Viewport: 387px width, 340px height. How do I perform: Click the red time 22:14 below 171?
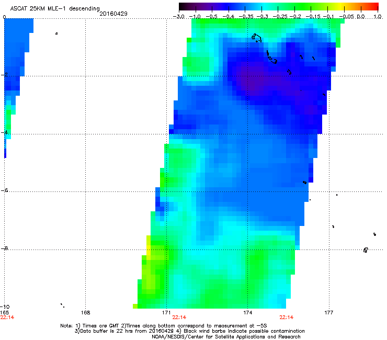pyautogui.click(x=179, y=318)
